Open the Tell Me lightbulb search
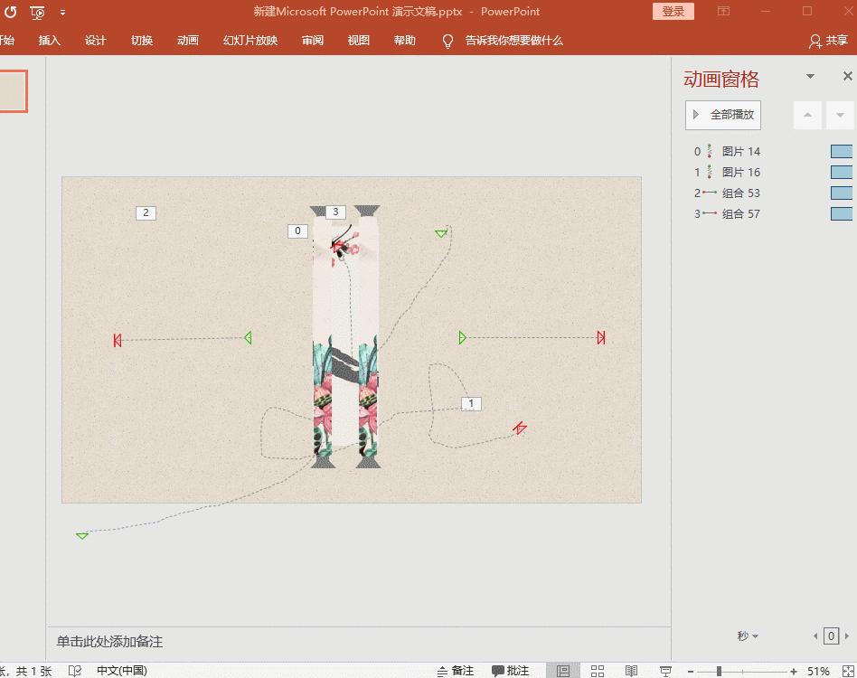The width and height of the screenshot is (857, 678). click(446, 40)
